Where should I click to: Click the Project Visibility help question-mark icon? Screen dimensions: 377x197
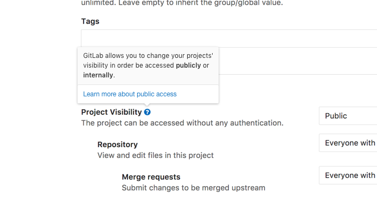point(148,112)
